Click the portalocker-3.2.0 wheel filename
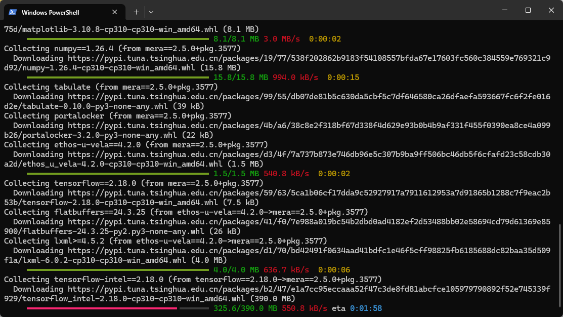The height and width of the screenshot is (317, 563). [x=100, y=135]
